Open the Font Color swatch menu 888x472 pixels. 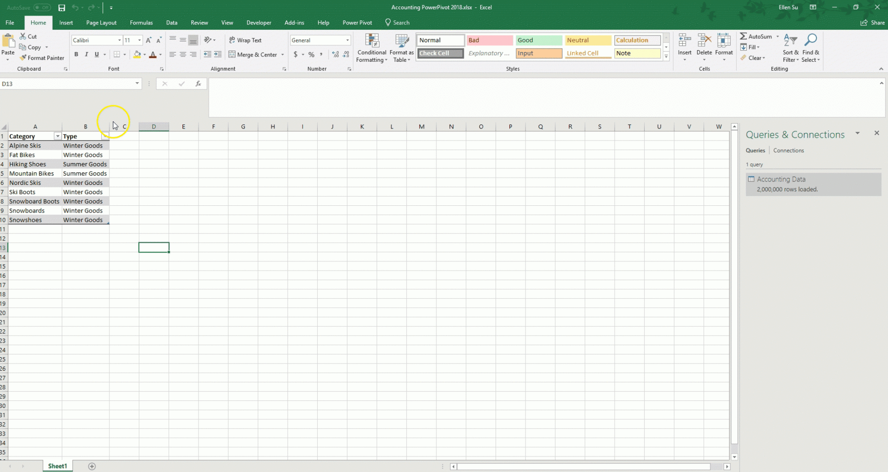point(161,54)
